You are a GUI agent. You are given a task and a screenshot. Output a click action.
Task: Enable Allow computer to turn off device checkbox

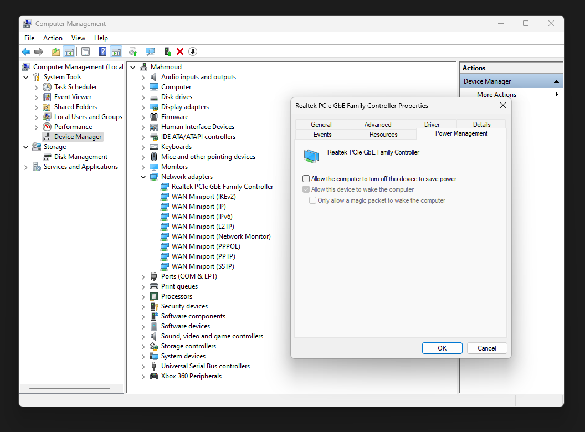click(x=306, y=179)
